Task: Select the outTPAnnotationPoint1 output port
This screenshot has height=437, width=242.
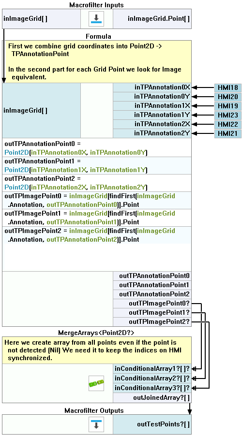Action: pyautogui.click(x=152, y=285)
